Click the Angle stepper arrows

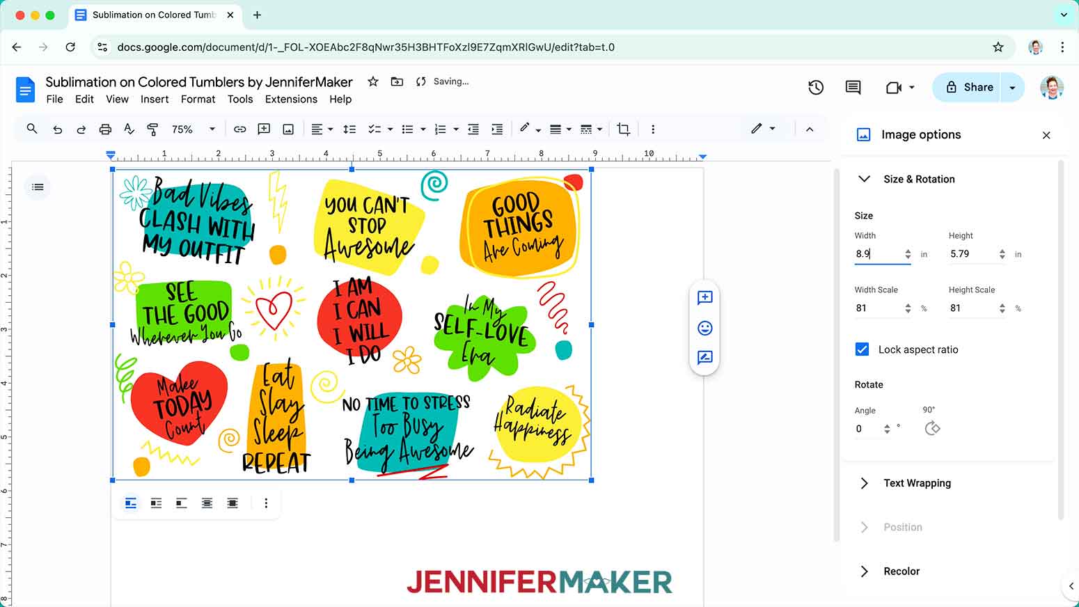pyautogui.click(x=887, y=429)
